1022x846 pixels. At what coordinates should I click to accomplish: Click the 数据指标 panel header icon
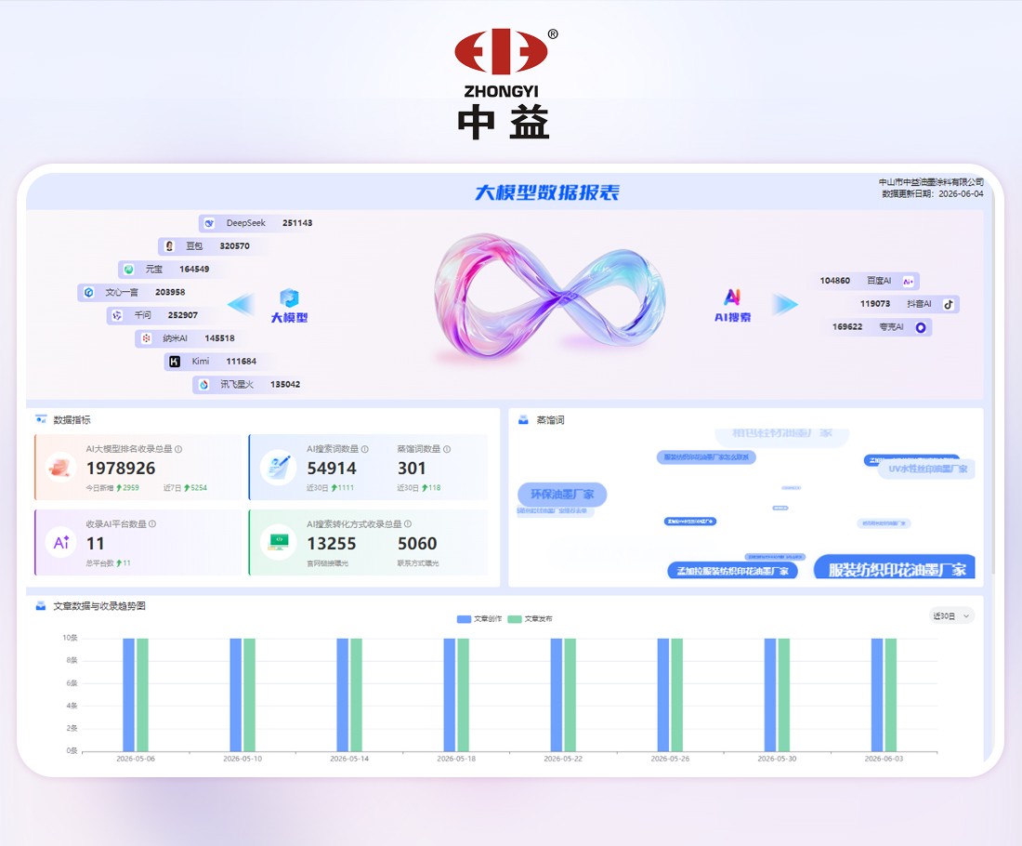[41, 419]
